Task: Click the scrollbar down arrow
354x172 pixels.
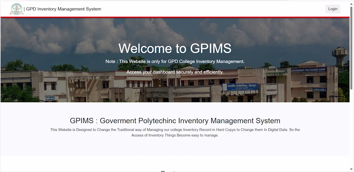Action: pyautogui.click(x=351, y=169)
